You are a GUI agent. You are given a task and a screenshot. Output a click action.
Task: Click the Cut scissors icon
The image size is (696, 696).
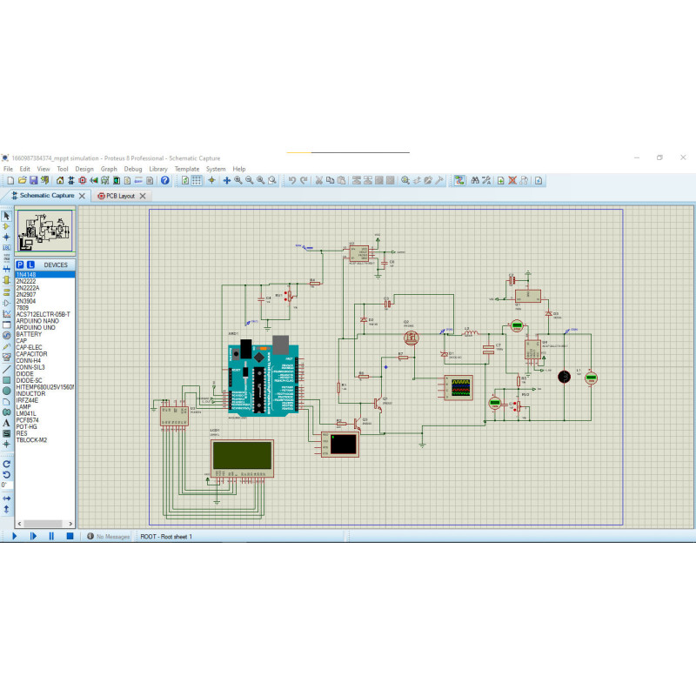pos(318,180)
